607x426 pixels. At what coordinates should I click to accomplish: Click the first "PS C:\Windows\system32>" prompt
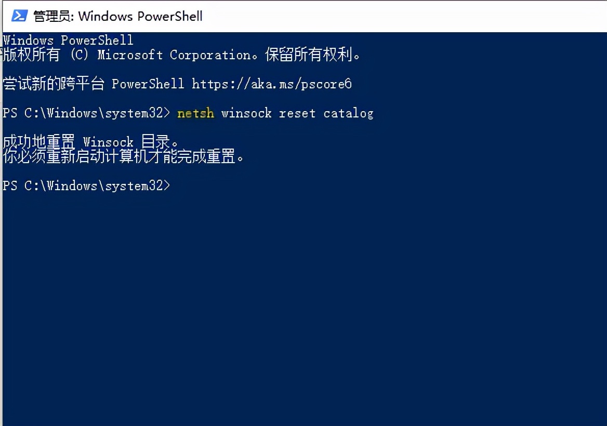[86, 113]
